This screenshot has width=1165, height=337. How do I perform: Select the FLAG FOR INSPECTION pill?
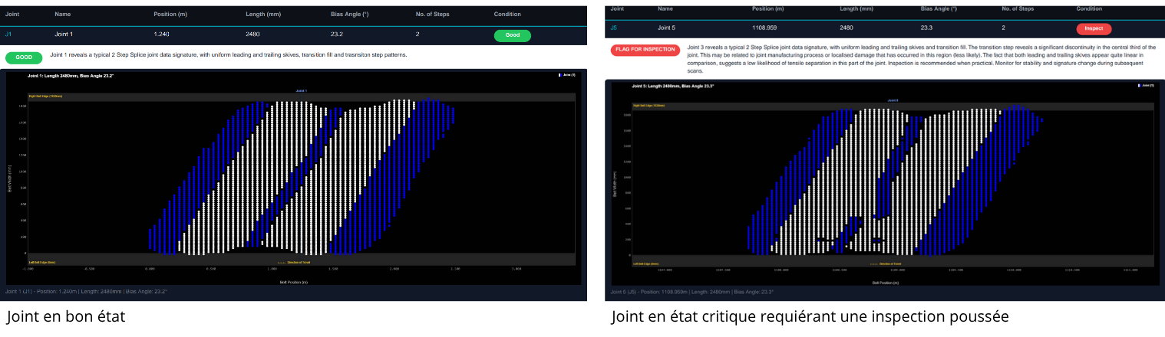click(x=645, y=51)
